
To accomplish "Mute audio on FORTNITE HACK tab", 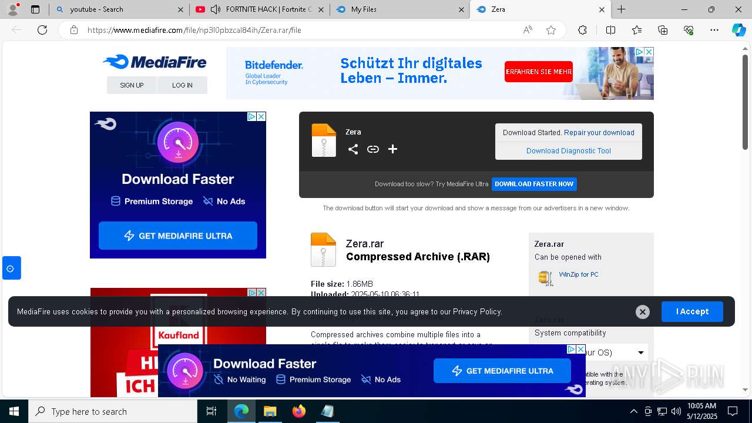I will point(216,9).
